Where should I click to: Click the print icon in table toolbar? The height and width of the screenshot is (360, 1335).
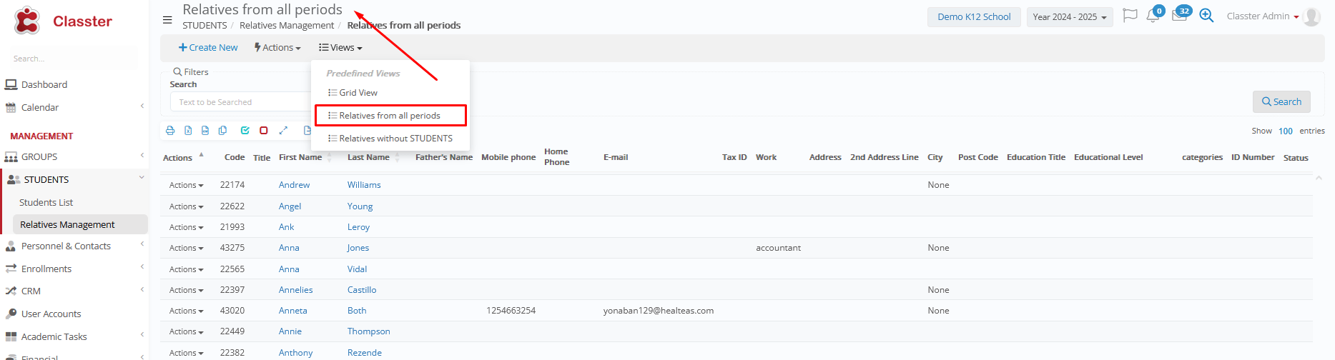pyautogui.click(x=170, y=131)
